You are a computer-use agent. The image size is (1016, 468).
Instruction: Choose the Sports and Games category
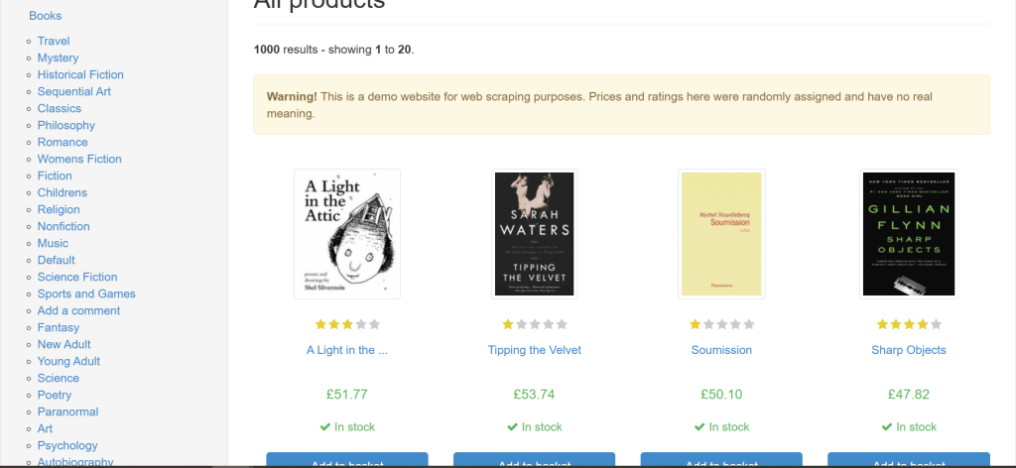click(x=86, y=293)
